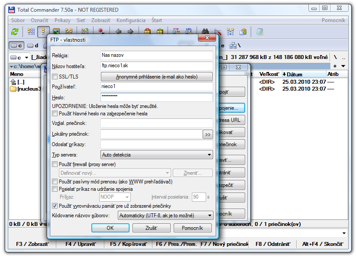Screen dimensions: 356x258
Task: Click 'Anonymné prihlásenie (e-mail ako heslo)' button
Action: [x=157, y=77]
